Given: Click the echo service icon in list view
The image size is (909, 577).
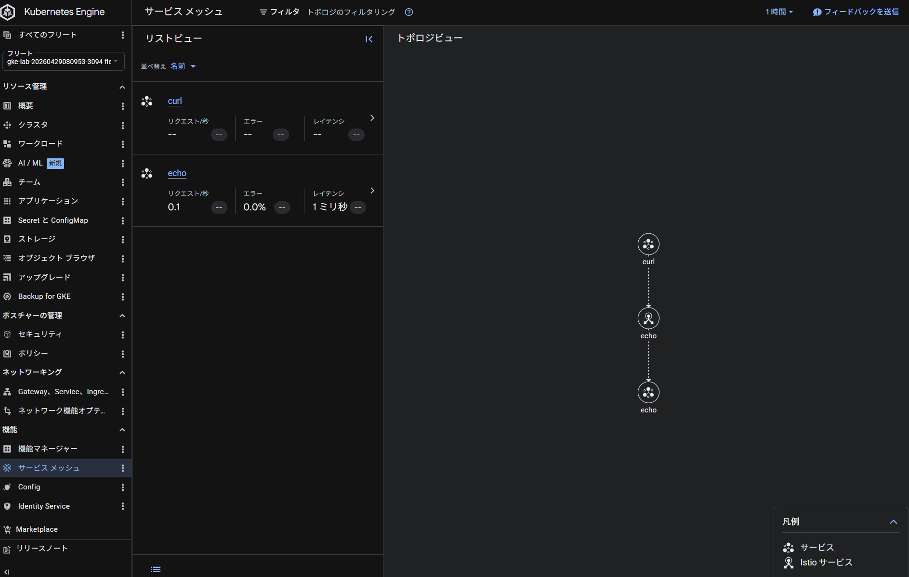Looking at the screenshot, I should [147, 173].
